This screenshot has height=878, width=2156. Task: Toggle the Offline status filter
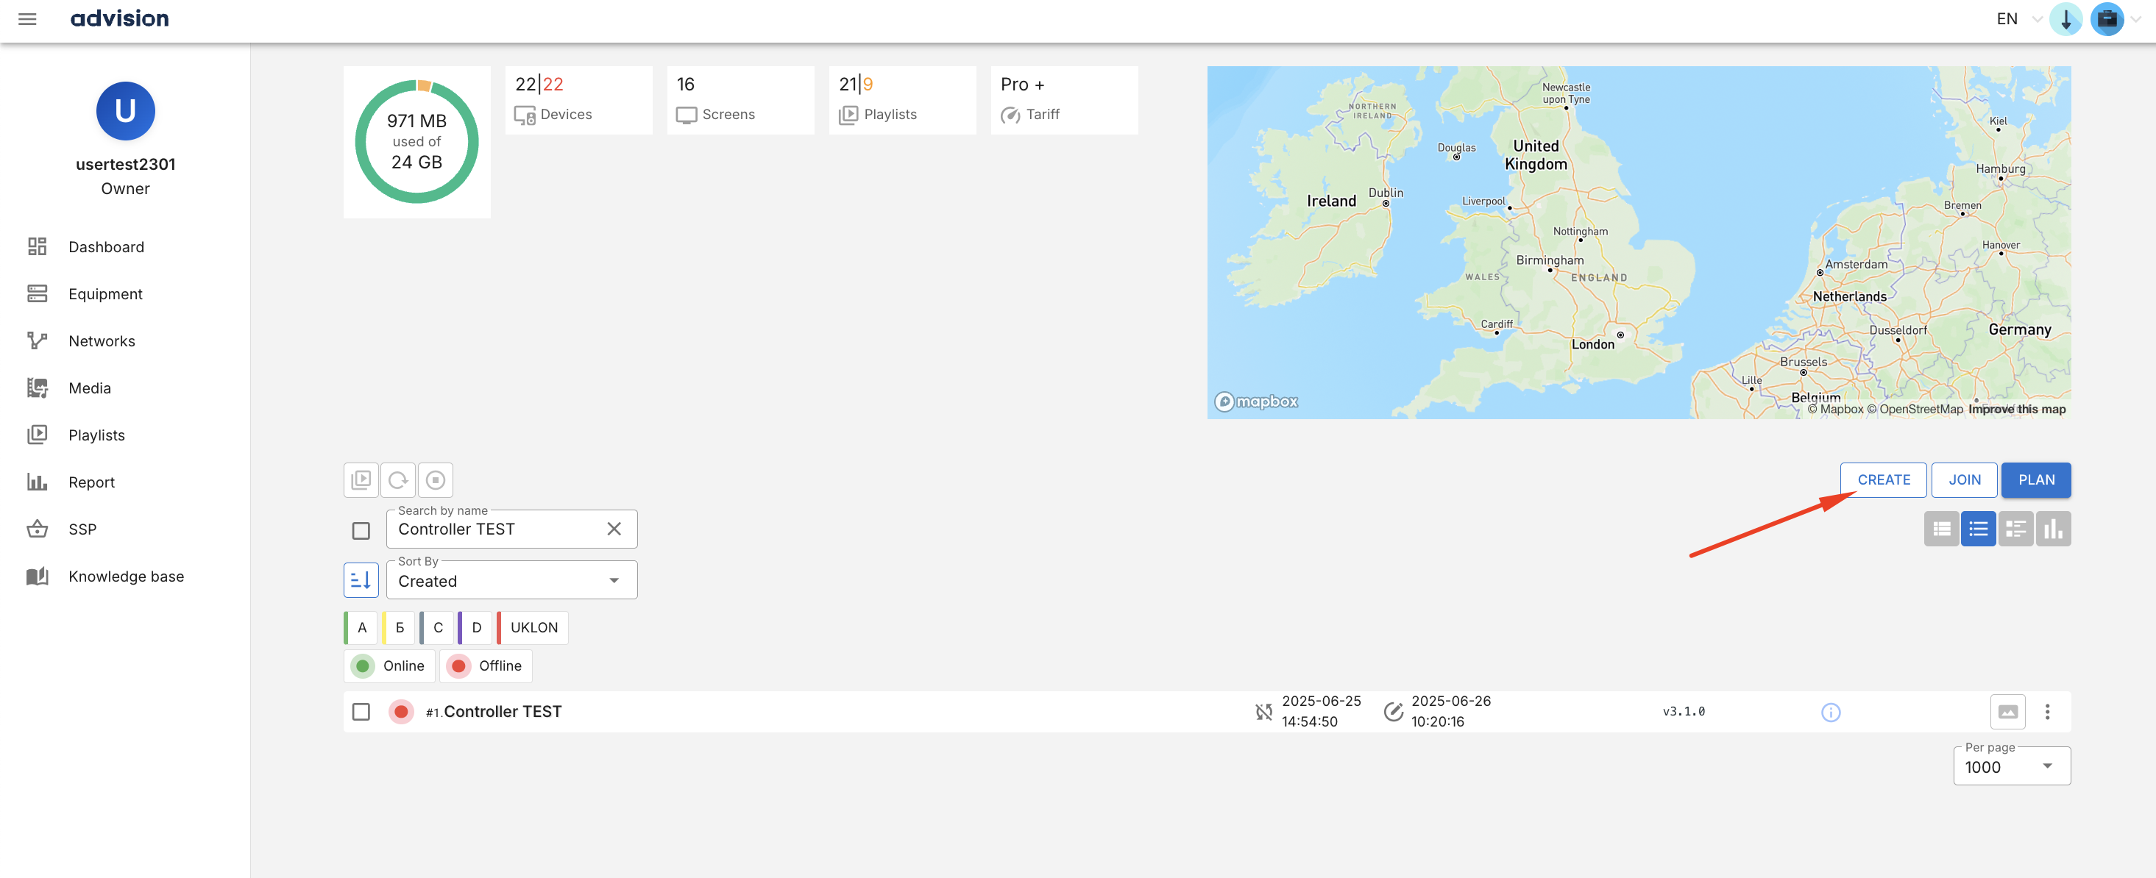pyautogui.click(x=486, y=666)
